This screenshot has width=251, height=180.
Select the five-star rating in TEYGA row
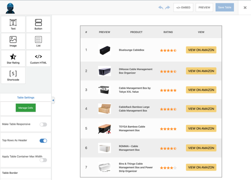click(168, 129)
